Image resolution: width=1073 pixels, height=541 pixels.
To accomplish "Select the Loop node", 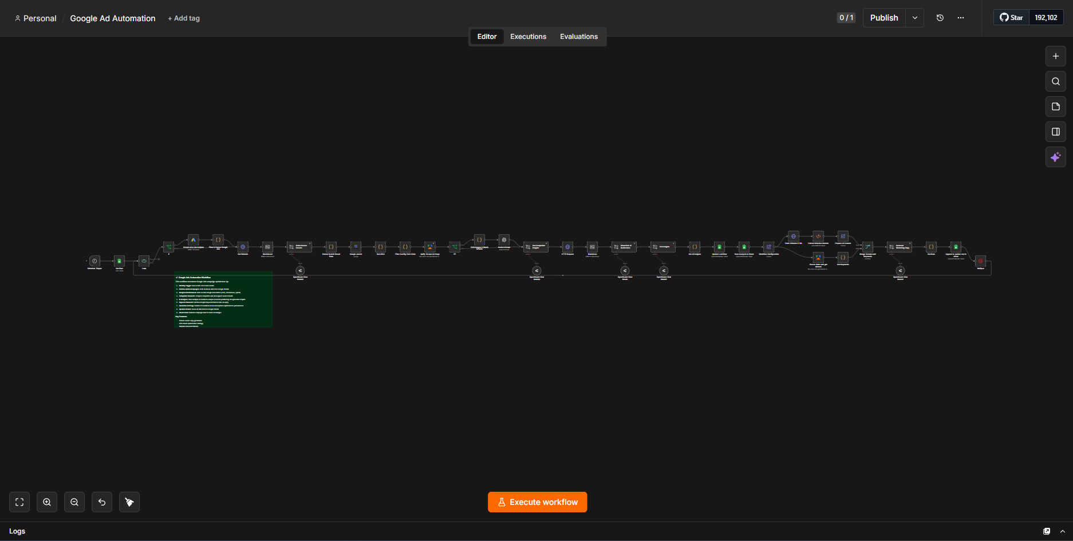I will [144, 261].
